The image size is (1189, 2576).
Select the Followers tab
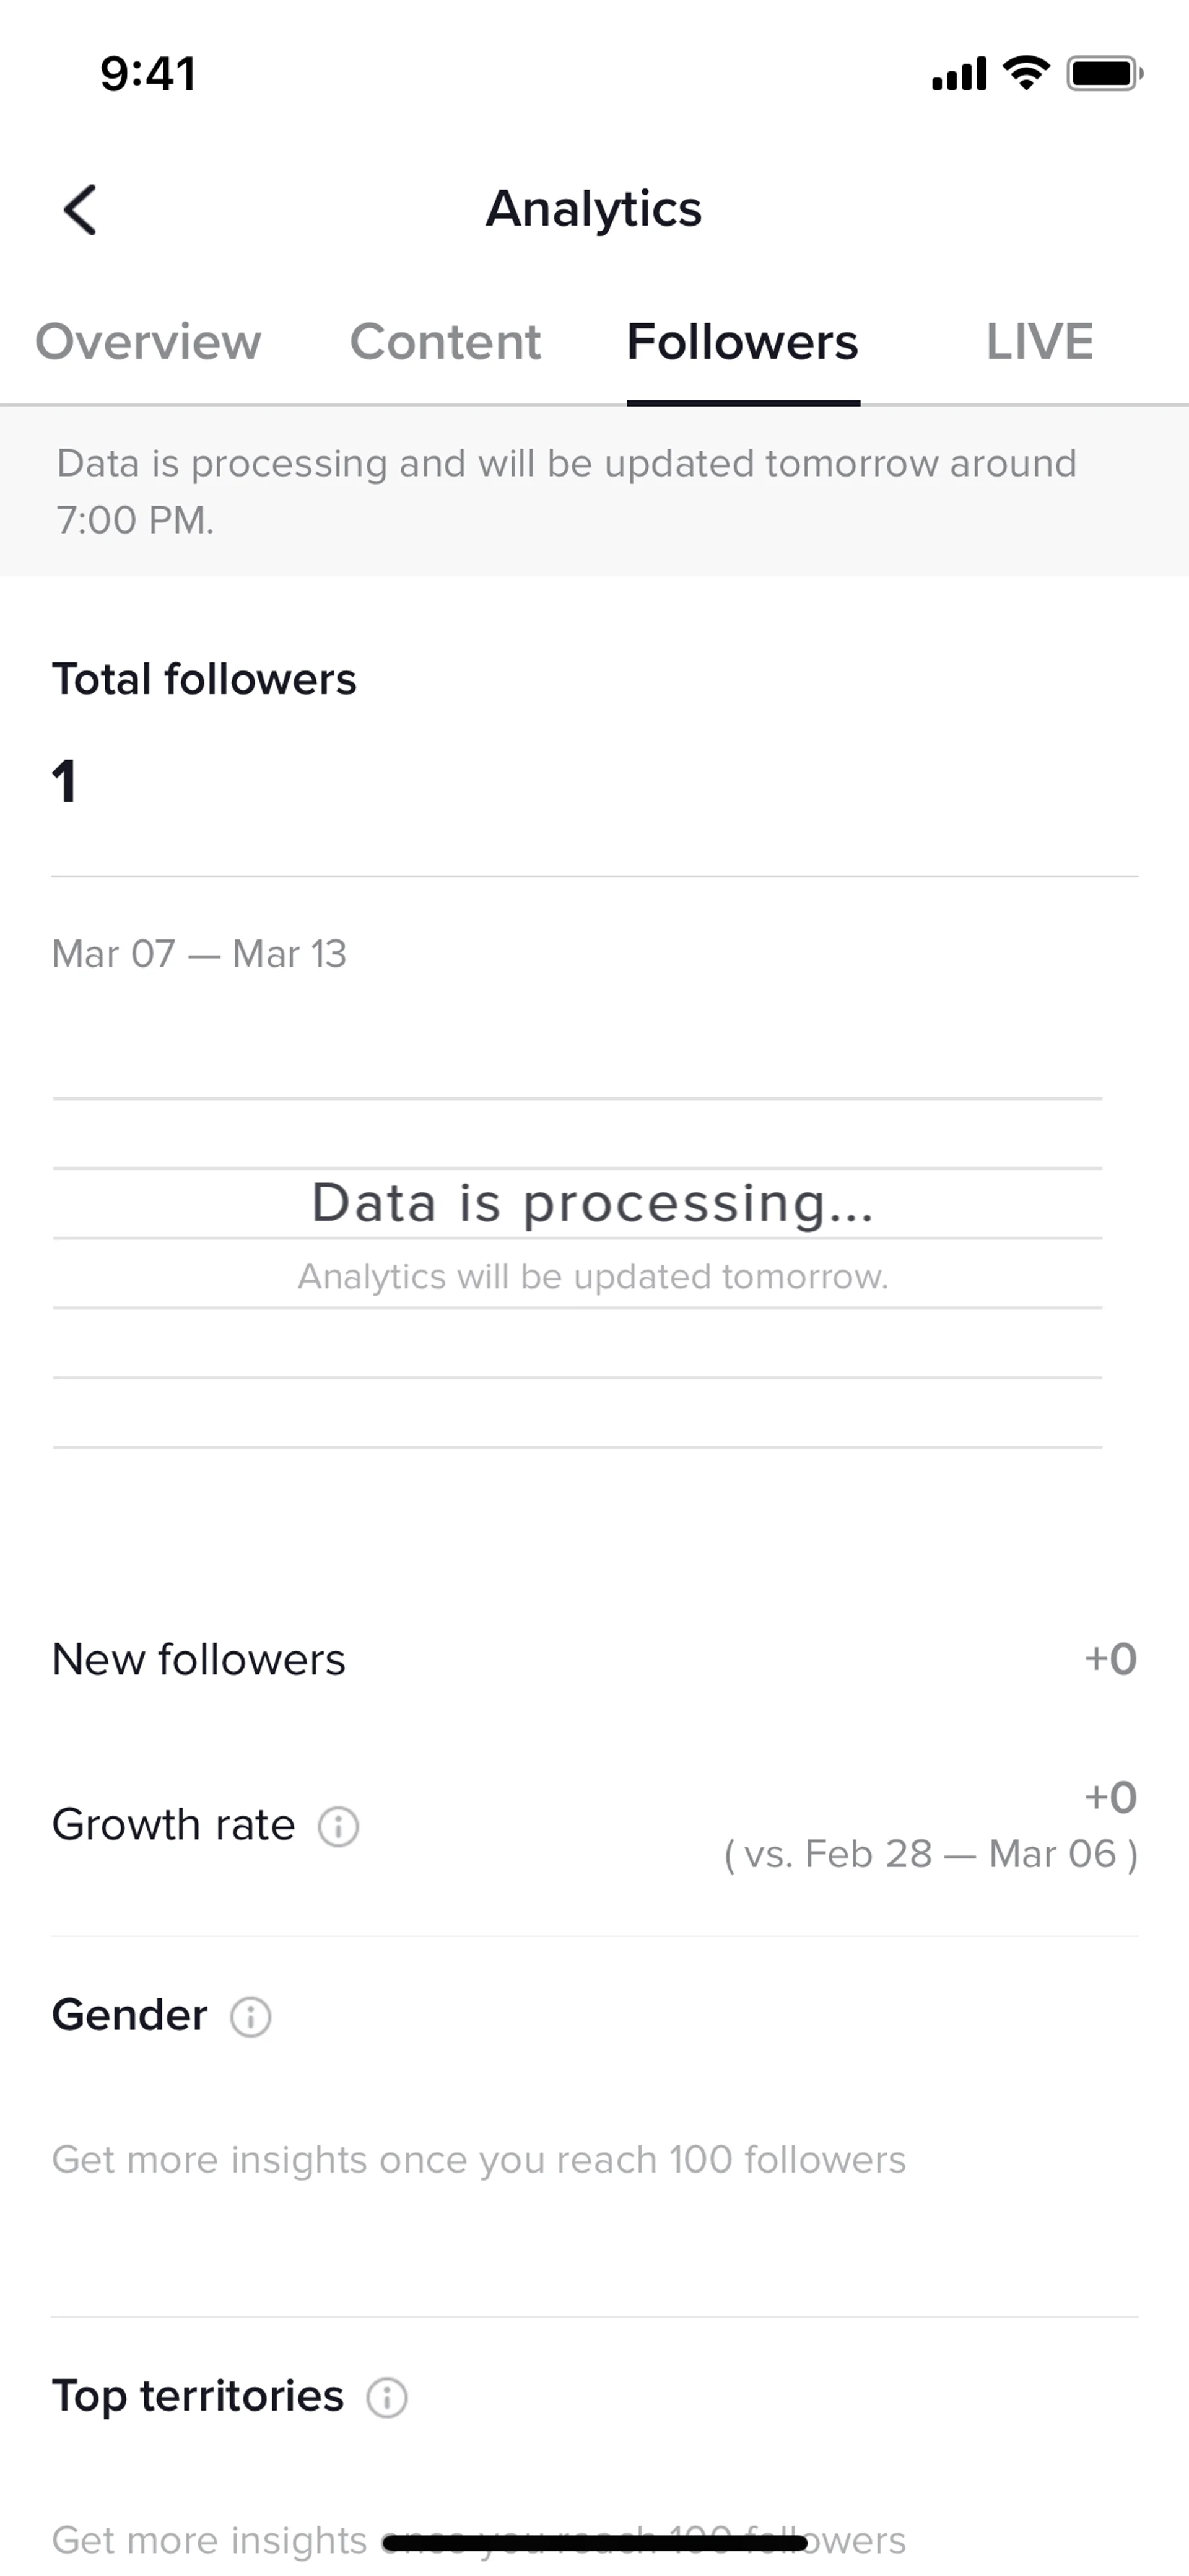click(743, 342)
